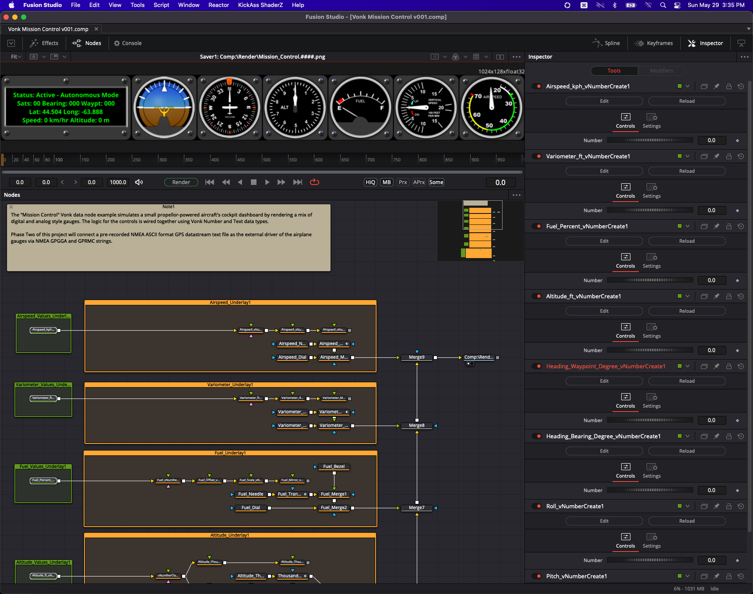Open Settings tab of Roll_vNumberCreate1
Viewport: 753px width, 594px height.
pyautogui.click(x=651, y=541)
